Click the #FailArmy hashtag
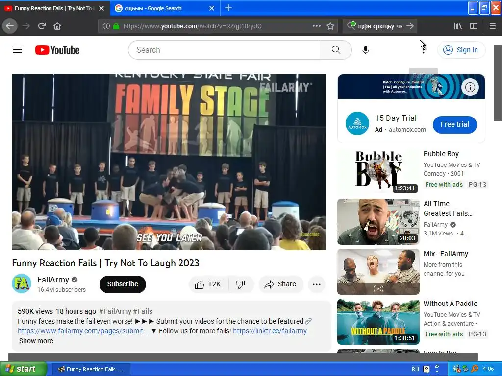Screen dimensions: 502x376 pos(115,311)
